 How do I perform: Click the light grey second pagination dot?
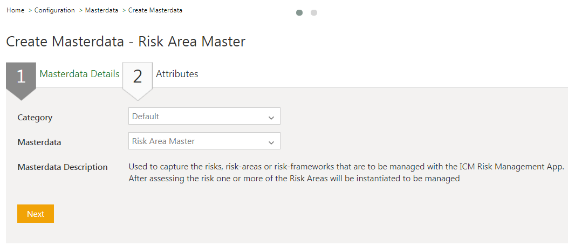coord(314,12)
